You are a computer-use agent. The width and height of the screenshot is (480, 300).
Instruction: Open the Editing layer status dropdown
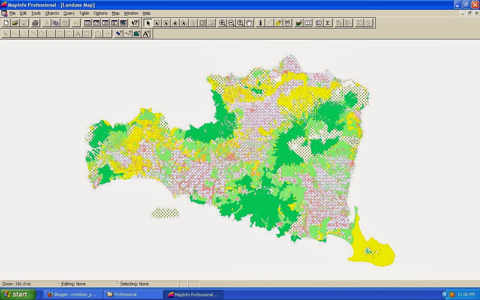pyautogui.click(x=90, y=284)
